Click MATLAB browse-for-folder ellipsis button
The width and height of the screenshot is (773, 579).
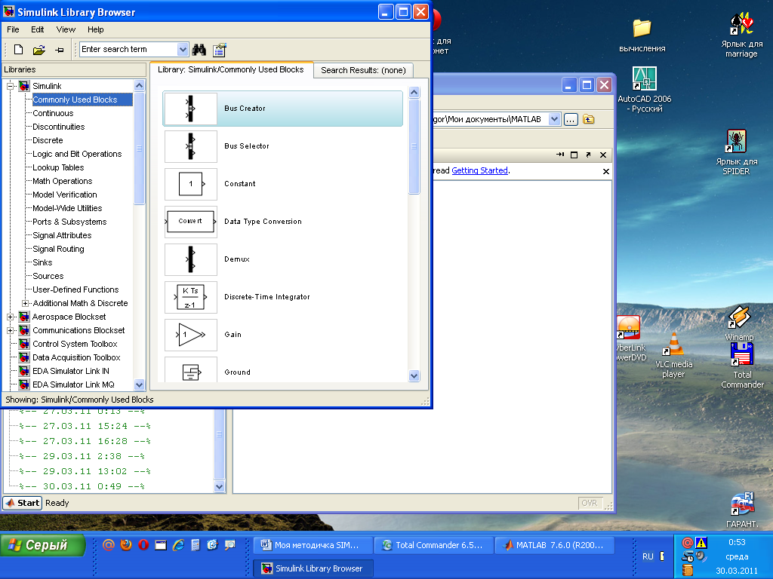571,119
